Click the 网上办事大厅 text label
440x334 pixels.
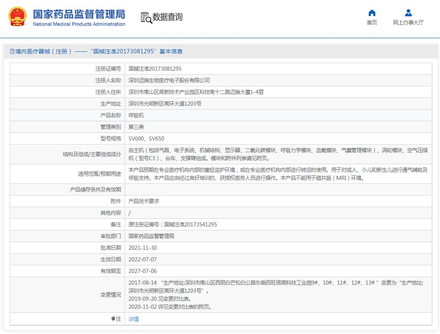tap(408, 22)
